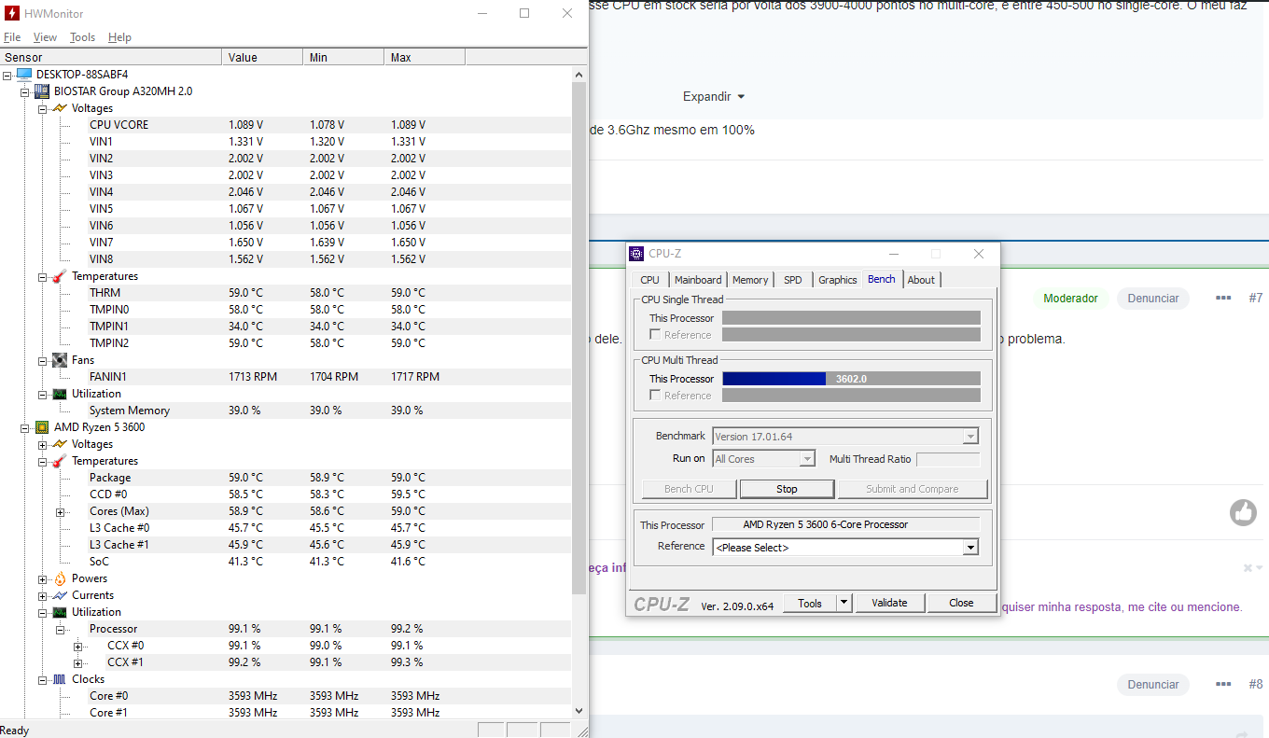This screenshot has width=1269, height=738.
Task: Dismiss the forum notice with x icon
Action: click(x=1248, y=568)
